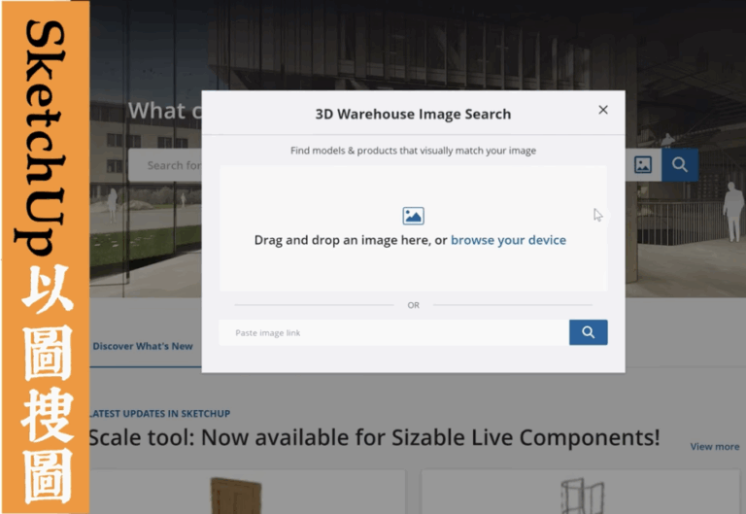Image resolution: width=746 pixels, height=514 pixels.
Task: Click the 'Drag and drop an image here' text
Action: coord(351,240)
